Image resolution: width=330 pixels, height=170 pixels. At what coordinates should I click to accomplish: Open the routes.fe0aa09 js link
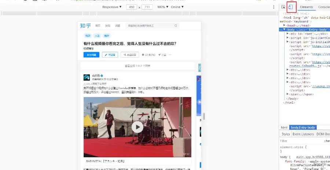click(305, 66)
